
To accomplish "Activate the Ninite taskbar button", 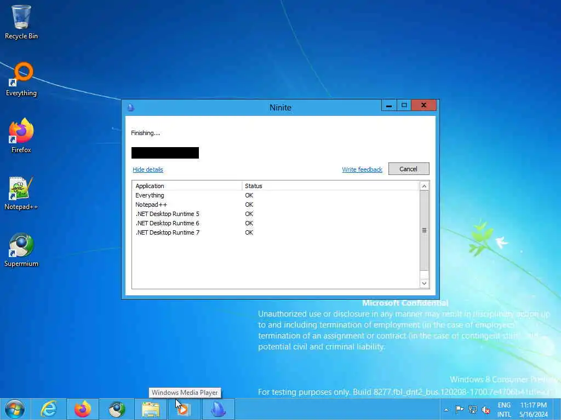I will [x=218, y=409].
